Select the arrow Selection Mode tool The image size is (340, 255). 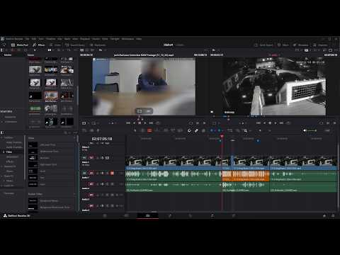[135, 130]
